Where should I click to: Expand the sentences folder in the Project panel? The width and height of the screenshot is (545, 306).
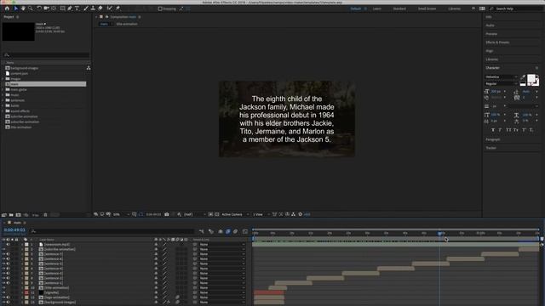[x=3, y=100]
